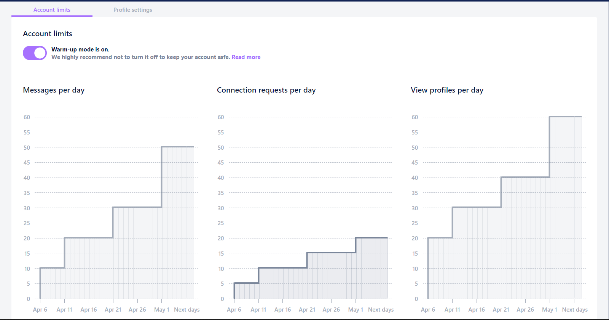
Task: Click Next days on View profiles chart
Action: tap(575, 310)
